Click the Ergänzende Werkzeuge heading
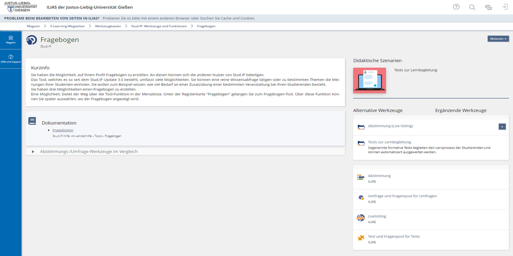This screenshot has height=256, width=513. (x=461, y=110)
